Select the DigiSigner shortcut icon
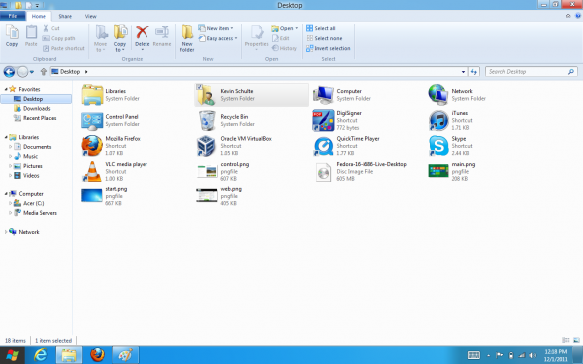Image resolution: width=583 pixels, height=364 pixels. pos(323,121)
